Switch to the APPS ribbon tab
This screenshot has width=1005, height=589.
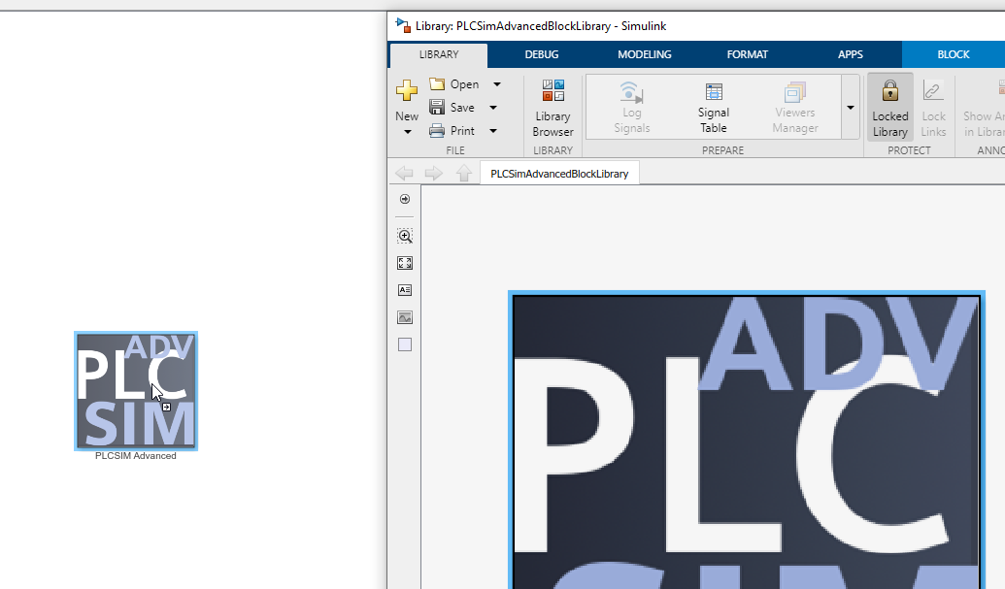pos(851,54)
